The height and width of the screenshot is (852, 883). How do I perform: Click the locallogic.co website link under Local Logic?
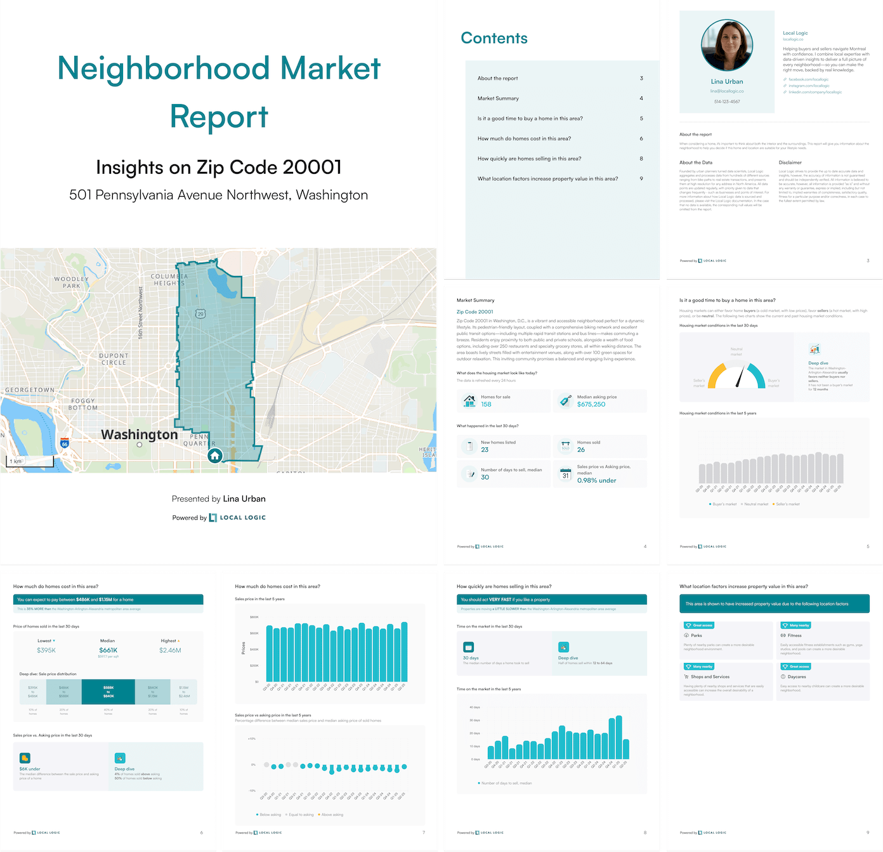pos(793,39)
